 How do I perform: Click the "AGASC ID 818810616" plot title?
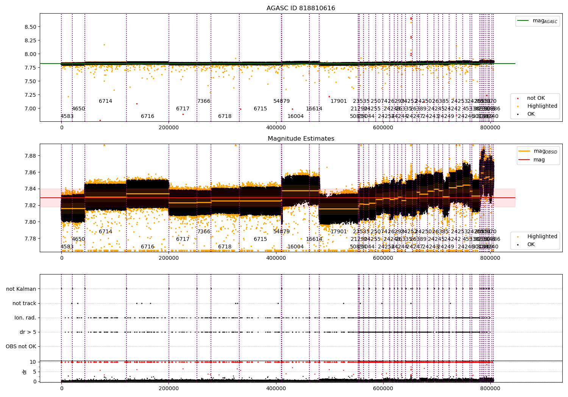pyautogui.click(x=301, y=8)
